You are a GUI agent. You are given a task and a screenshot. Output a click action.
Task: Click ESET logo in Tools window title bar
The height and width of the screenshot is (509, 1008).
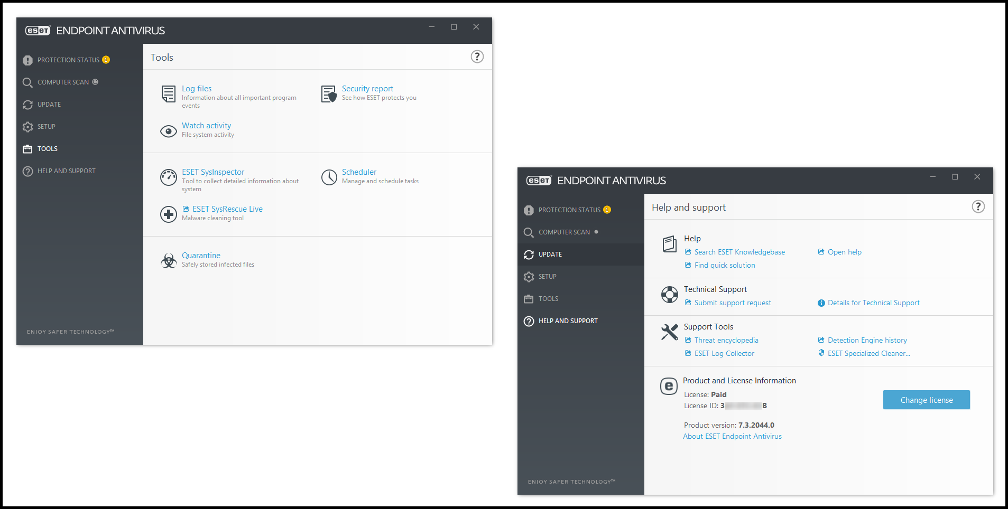click(38, 31)
